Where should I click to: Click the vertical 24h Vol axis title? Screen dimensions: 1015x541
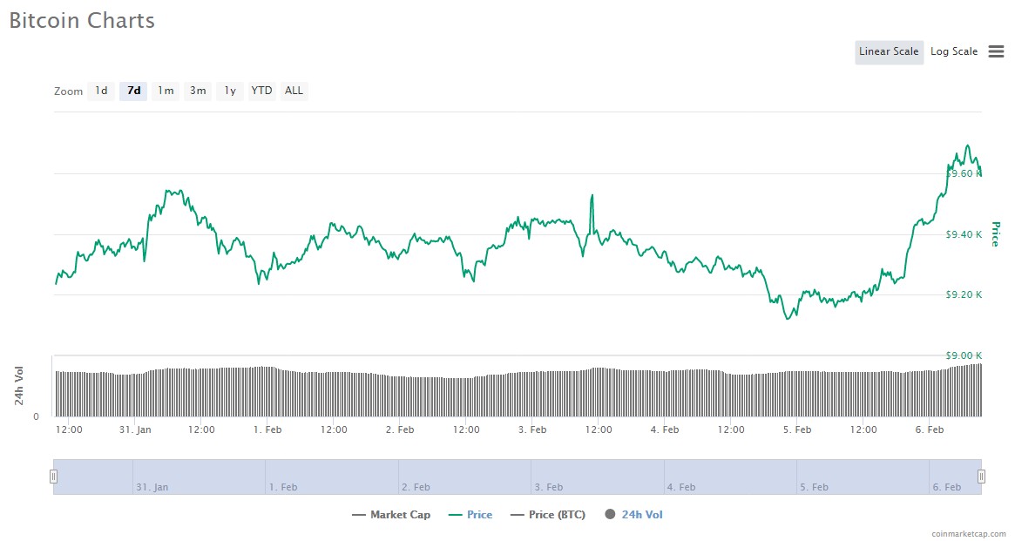pyautogui.click(x=19, y=386)
